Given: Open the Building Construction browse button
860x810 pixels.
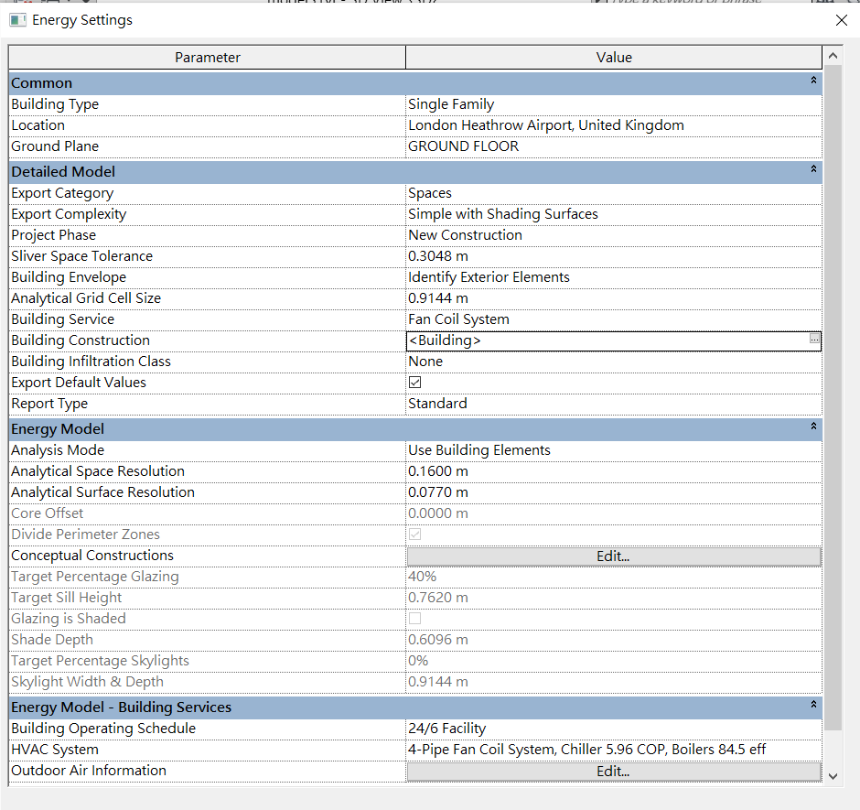Looking at the screenshot, I should pos(813,340).
